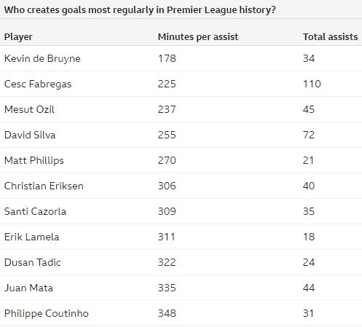Image resolution: width=362 pixels, height=327 pixels.
Task: Click the Kevin de Bruyne name cell
Action: tap(42, 58)
